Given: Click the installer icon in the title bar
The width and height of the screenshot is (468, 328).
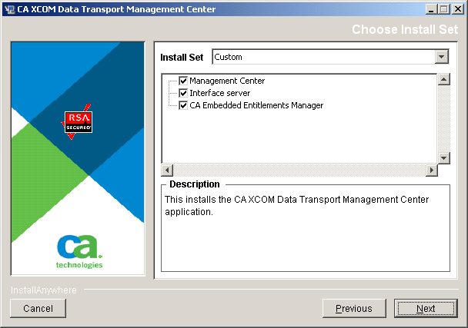Looking at the screenshot, I should pyautogui.click(x=9, y=9).
